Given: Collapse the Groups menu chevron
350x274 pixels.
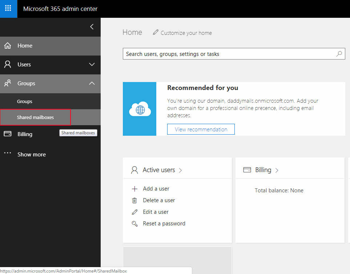Looking at the screenshot, I should click(x=92, y=83).
